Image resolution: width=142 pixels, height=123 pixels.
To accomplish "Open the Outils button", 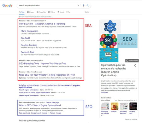I will tap(86, 12).
